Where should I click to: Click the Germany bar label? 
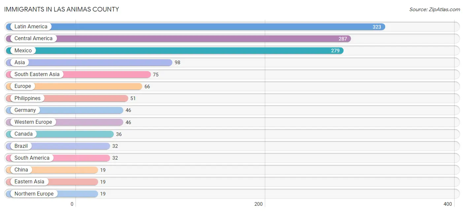pos(25,110)
